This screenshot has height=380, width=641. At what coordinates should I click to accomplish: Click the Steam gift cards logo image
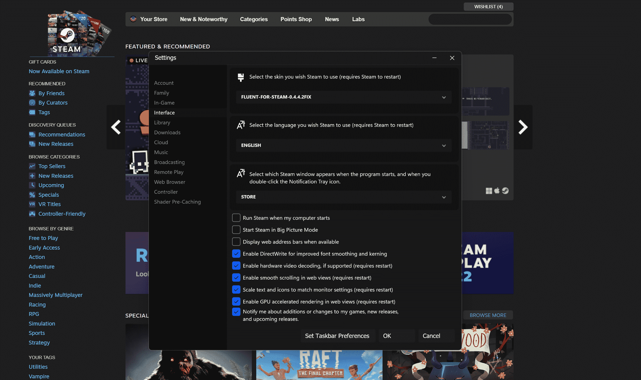[79, 33]
